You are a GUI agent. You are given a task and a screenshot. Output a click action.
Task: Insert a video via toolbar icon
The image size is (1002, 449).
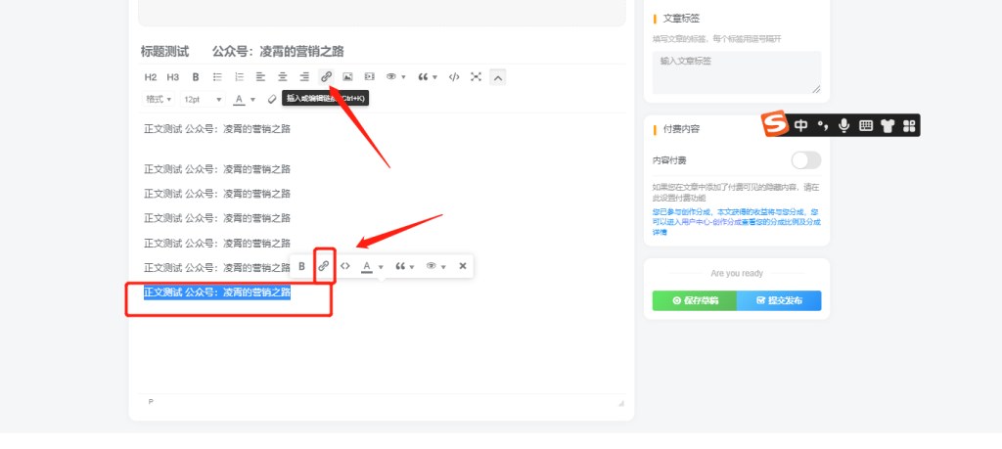coord(369,77)
